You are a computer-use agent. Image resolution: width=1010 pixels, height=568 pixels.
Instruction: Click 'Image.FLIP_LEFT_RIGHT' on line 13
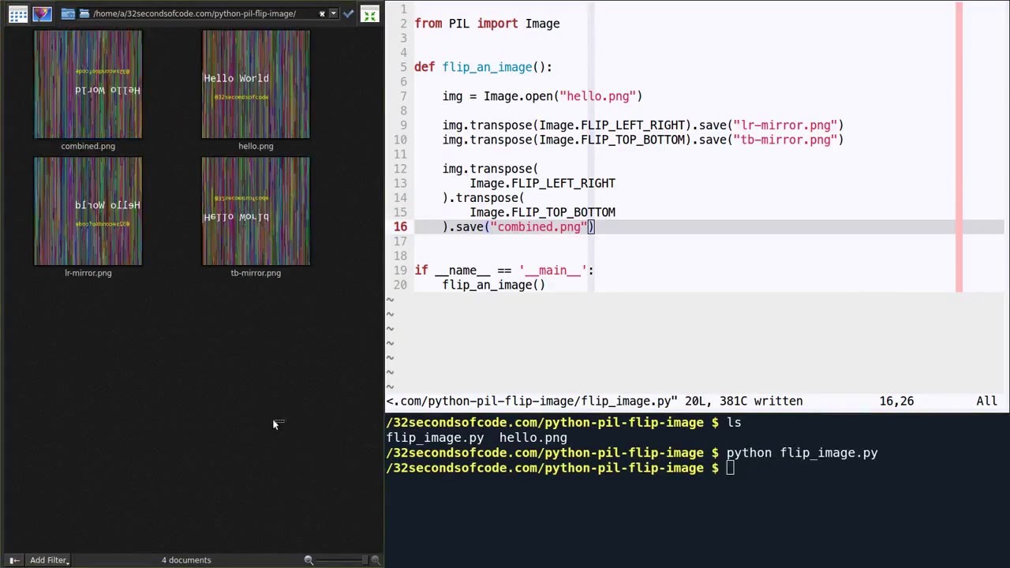pos(542,183)
